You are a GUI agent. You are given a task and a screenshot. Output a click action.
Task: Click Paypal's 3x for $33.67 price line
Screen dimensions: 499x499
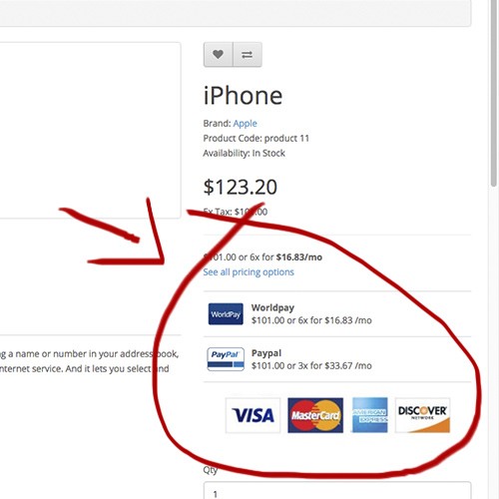click(x=311, y=365)
